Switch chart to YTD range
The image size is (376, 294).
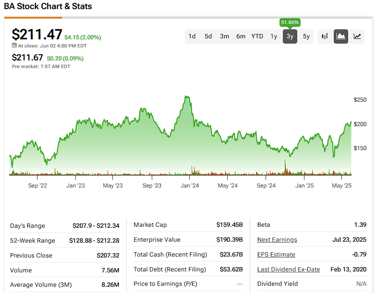pyautogui.click(x=257, y=36)
